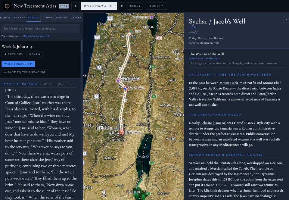Click the New Testament Atlas logo icon
Image resolution: width=289 pixels, height=200 pixels.
point(7,6)
